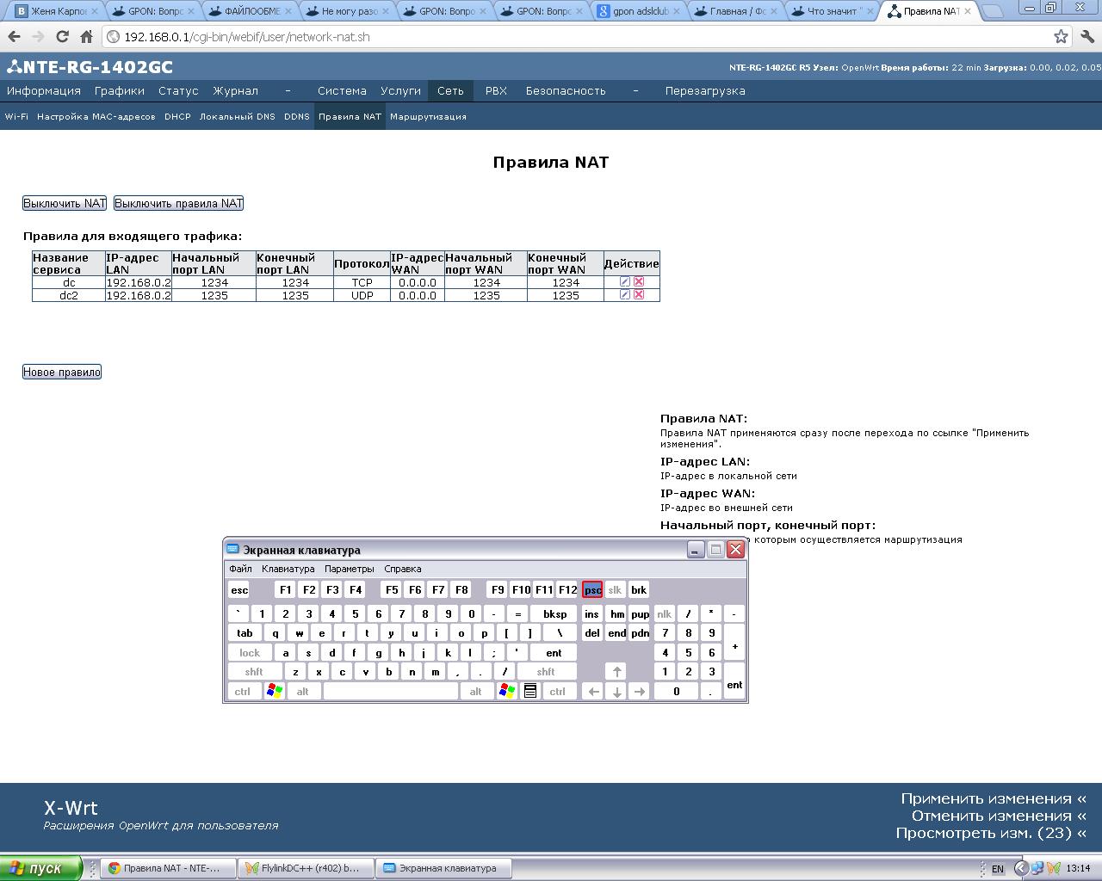Delete the dc NAT rule
1102x881 pixels.
(639, 282)
